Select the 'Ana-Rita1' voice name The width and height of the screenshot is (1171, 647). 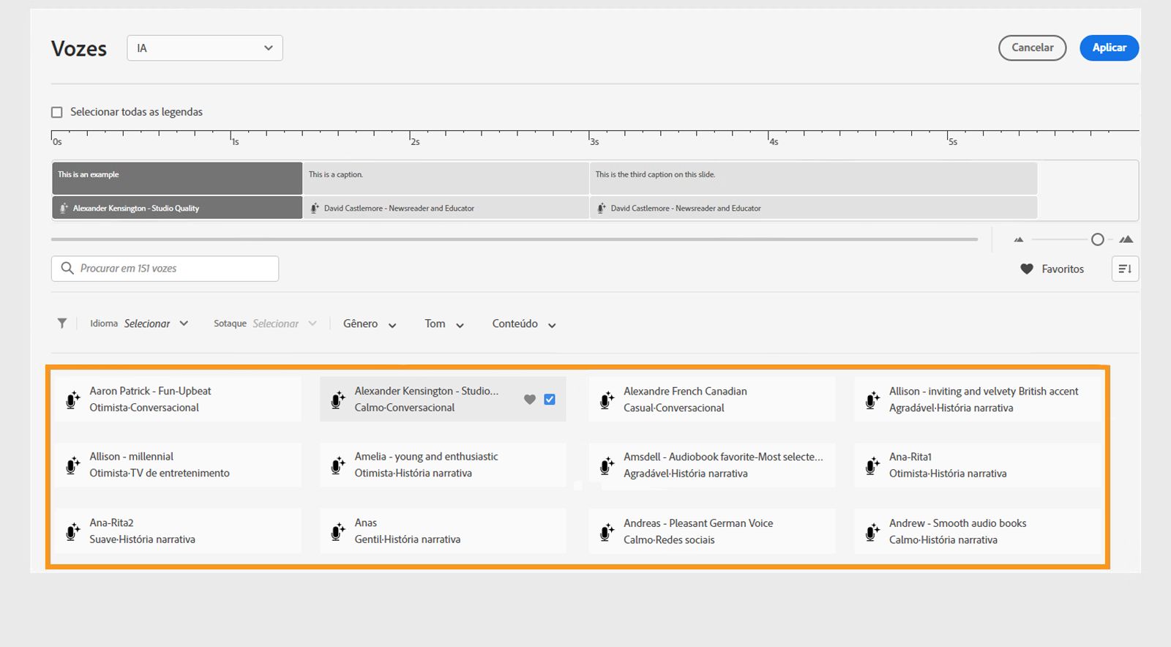910,456
